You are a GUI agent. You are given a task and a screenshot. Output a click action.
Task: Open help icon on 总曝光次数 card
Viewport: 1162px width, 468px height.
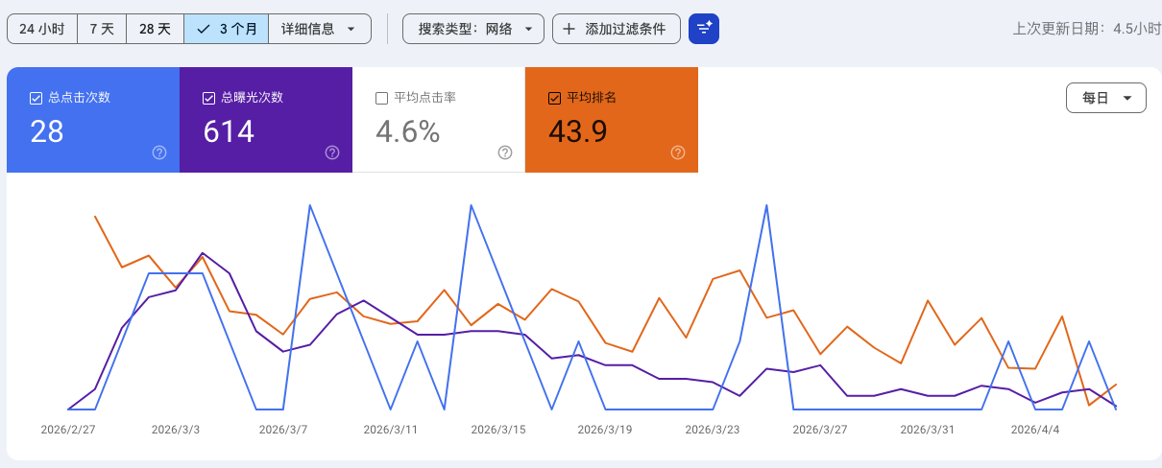point(332,152)
